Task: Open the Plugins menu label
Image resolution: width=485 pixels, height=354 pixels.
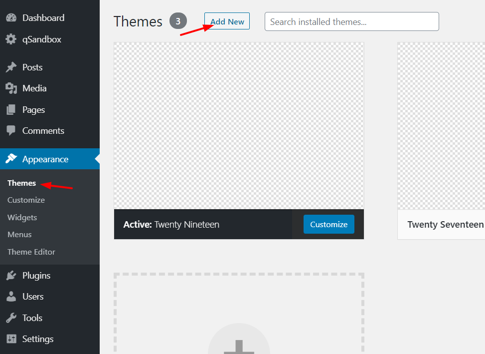Action: (36, 276)
